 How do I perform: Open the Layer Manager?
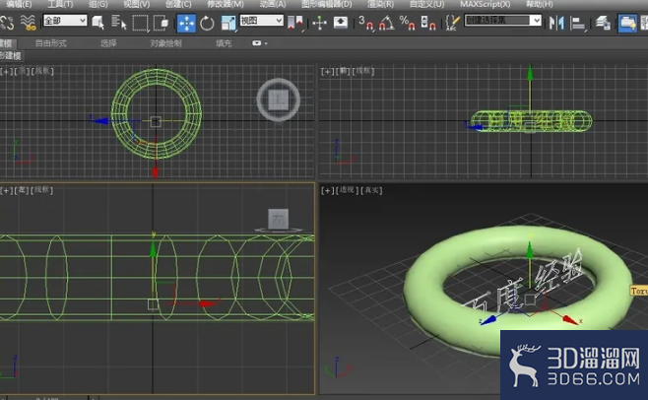point(603,23)
